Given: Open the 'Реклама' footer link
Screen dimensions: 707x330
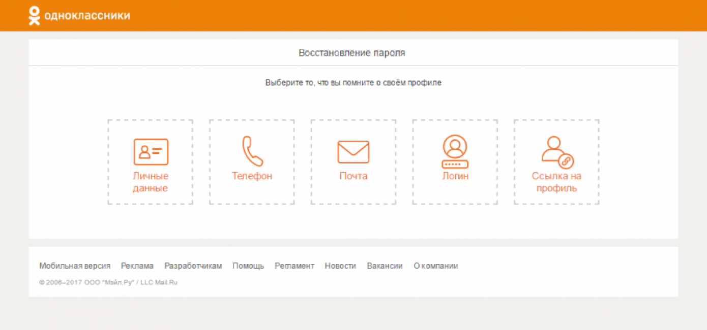Looking at the screenshot, I should coord(137,266).
